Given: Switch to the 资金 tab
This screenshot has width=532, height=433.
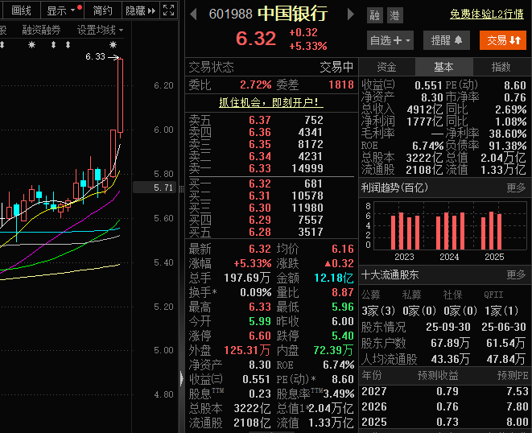Looking at the screenshot, I should (386, 67).
